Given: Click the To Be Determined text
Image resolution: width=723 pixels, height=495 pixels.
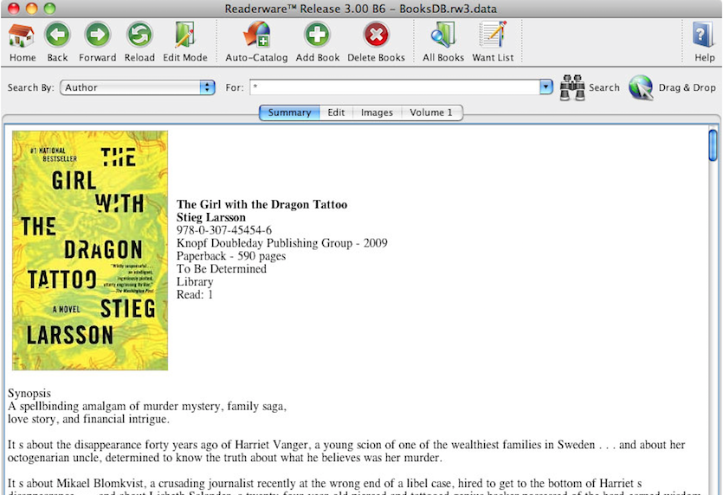Looking at the screenshot, I should (x=222, y=268).
